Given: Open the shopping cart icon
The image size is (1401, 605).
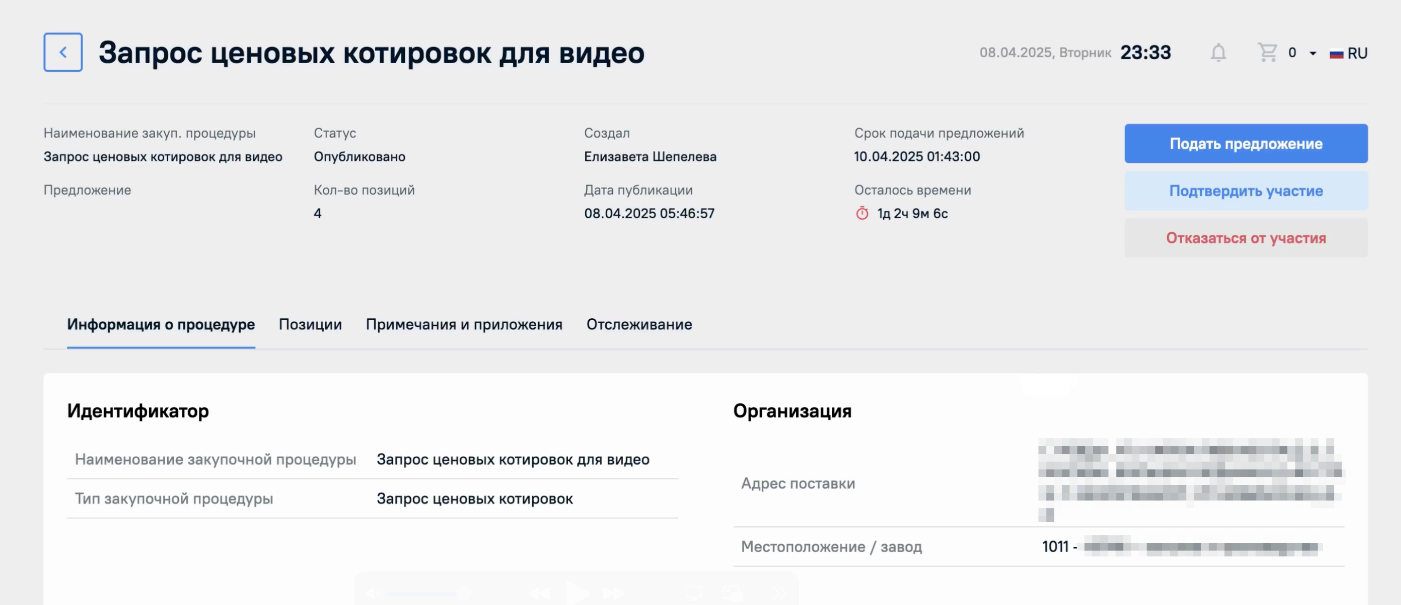Looking at the screenshot, I should coord(1267,53).
